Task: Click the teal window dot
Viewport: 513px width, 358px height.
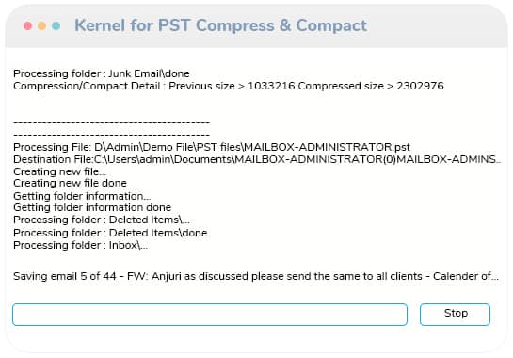Action: click(x=56, y=25)
